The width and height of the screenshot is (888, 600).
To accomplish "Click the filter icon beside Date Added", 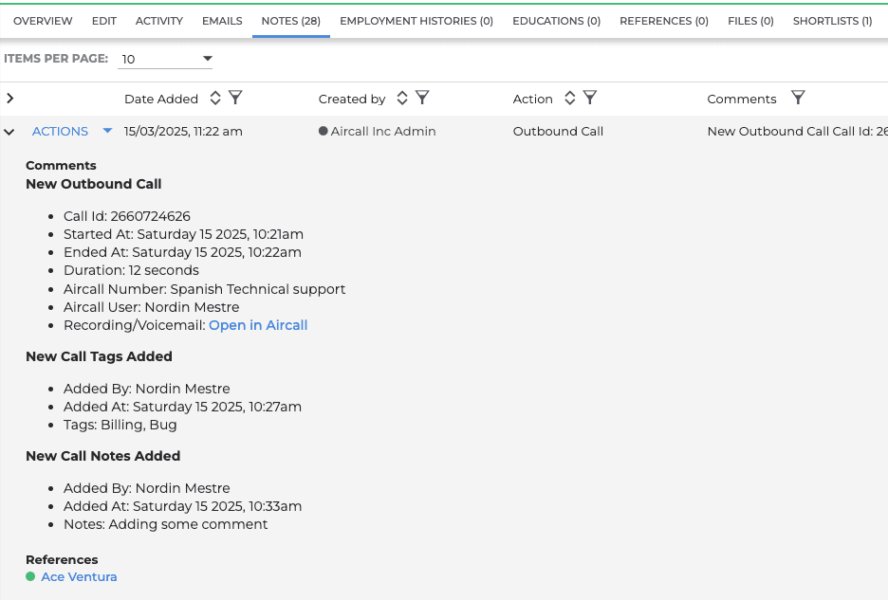I will pos(235,98).
